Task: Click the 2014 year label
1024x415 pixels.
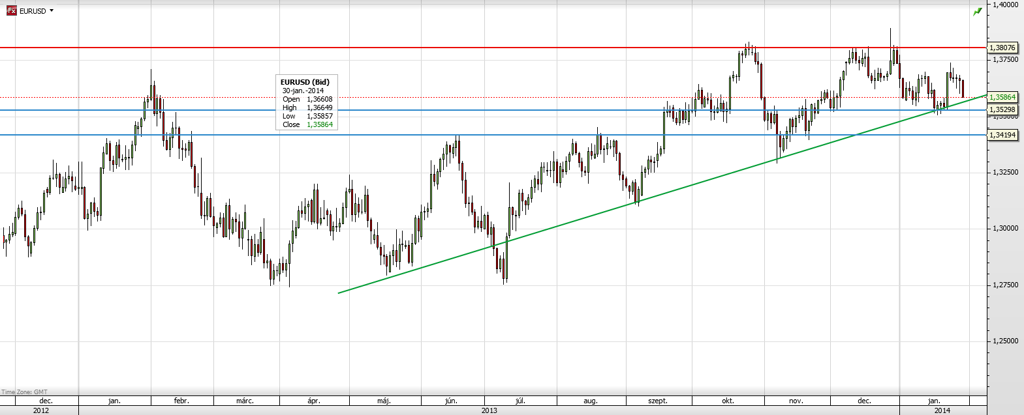Action: click(x=942, y=410)
